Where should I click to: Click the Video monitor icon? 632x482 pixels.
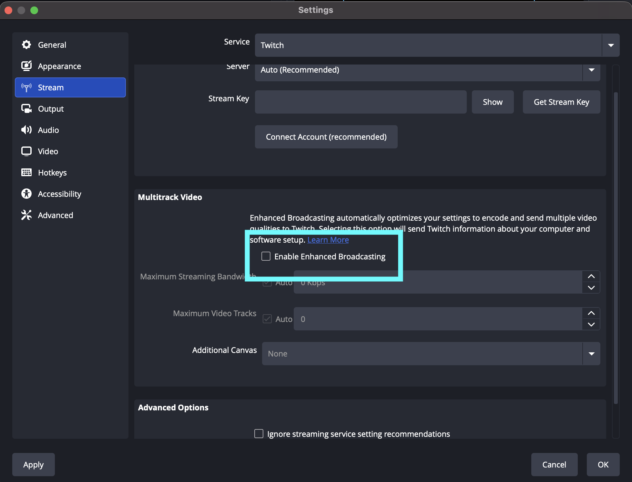coord(26,151)
